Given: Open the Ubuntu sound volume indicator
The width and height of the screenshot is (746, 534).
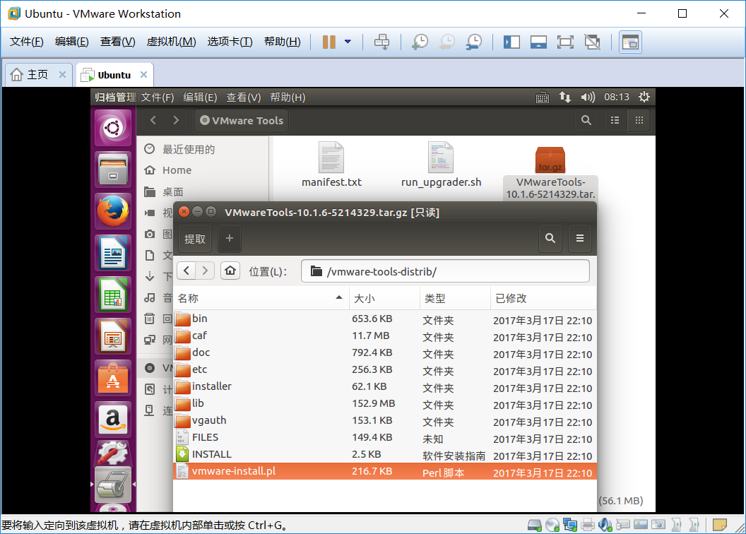Looking at the screenshot, I should (x=588, y=97).
